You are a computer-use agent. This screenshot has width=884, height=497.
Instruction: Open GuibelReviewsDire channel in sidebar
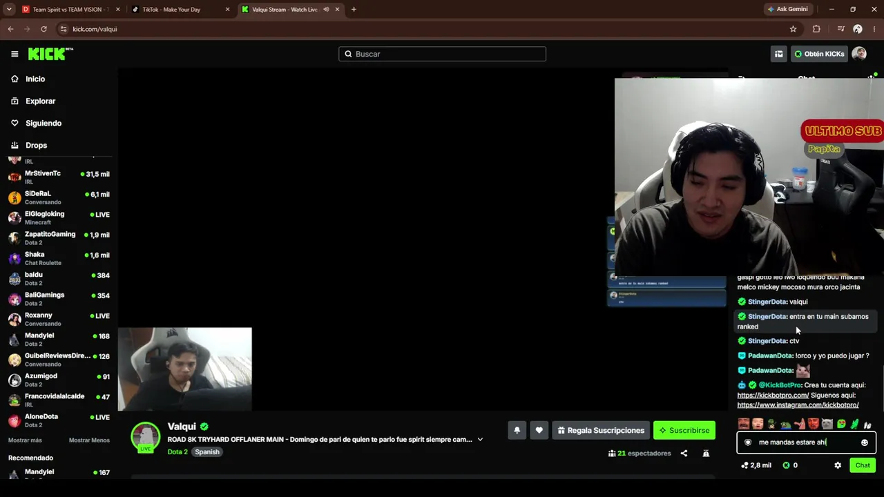click(59, 360)
